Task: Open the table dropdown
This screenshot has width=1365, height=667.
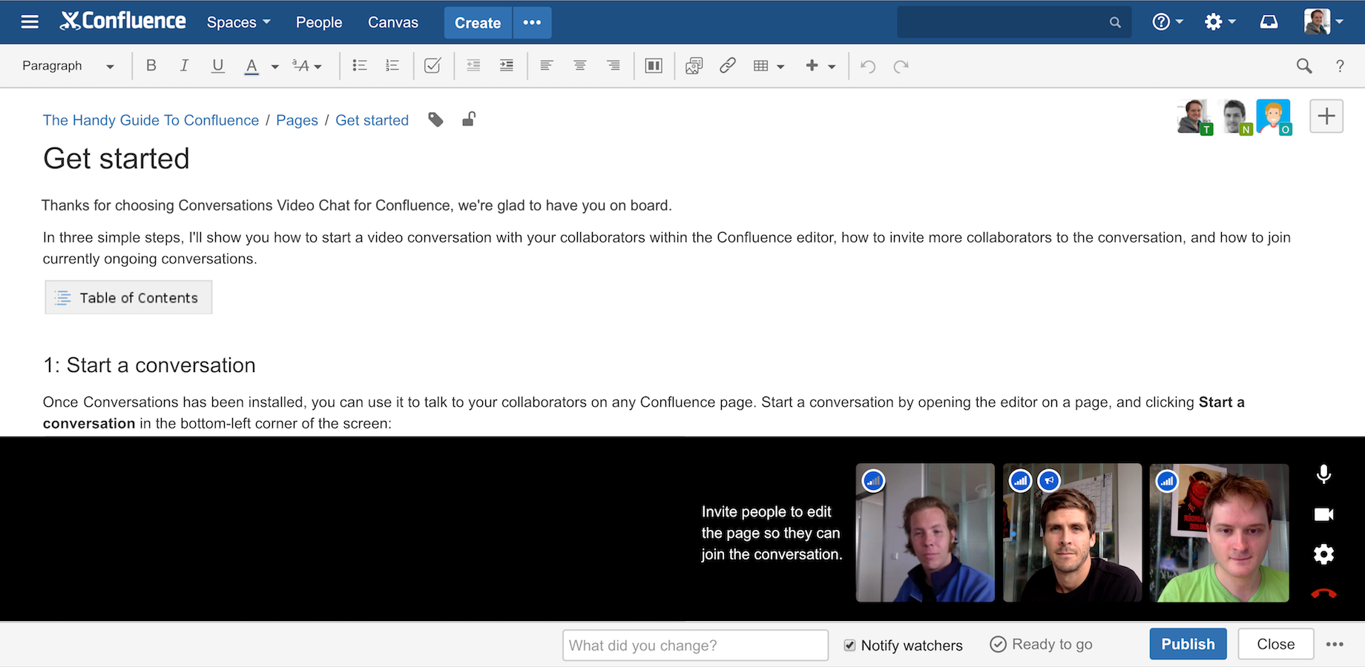Action: 769,66
